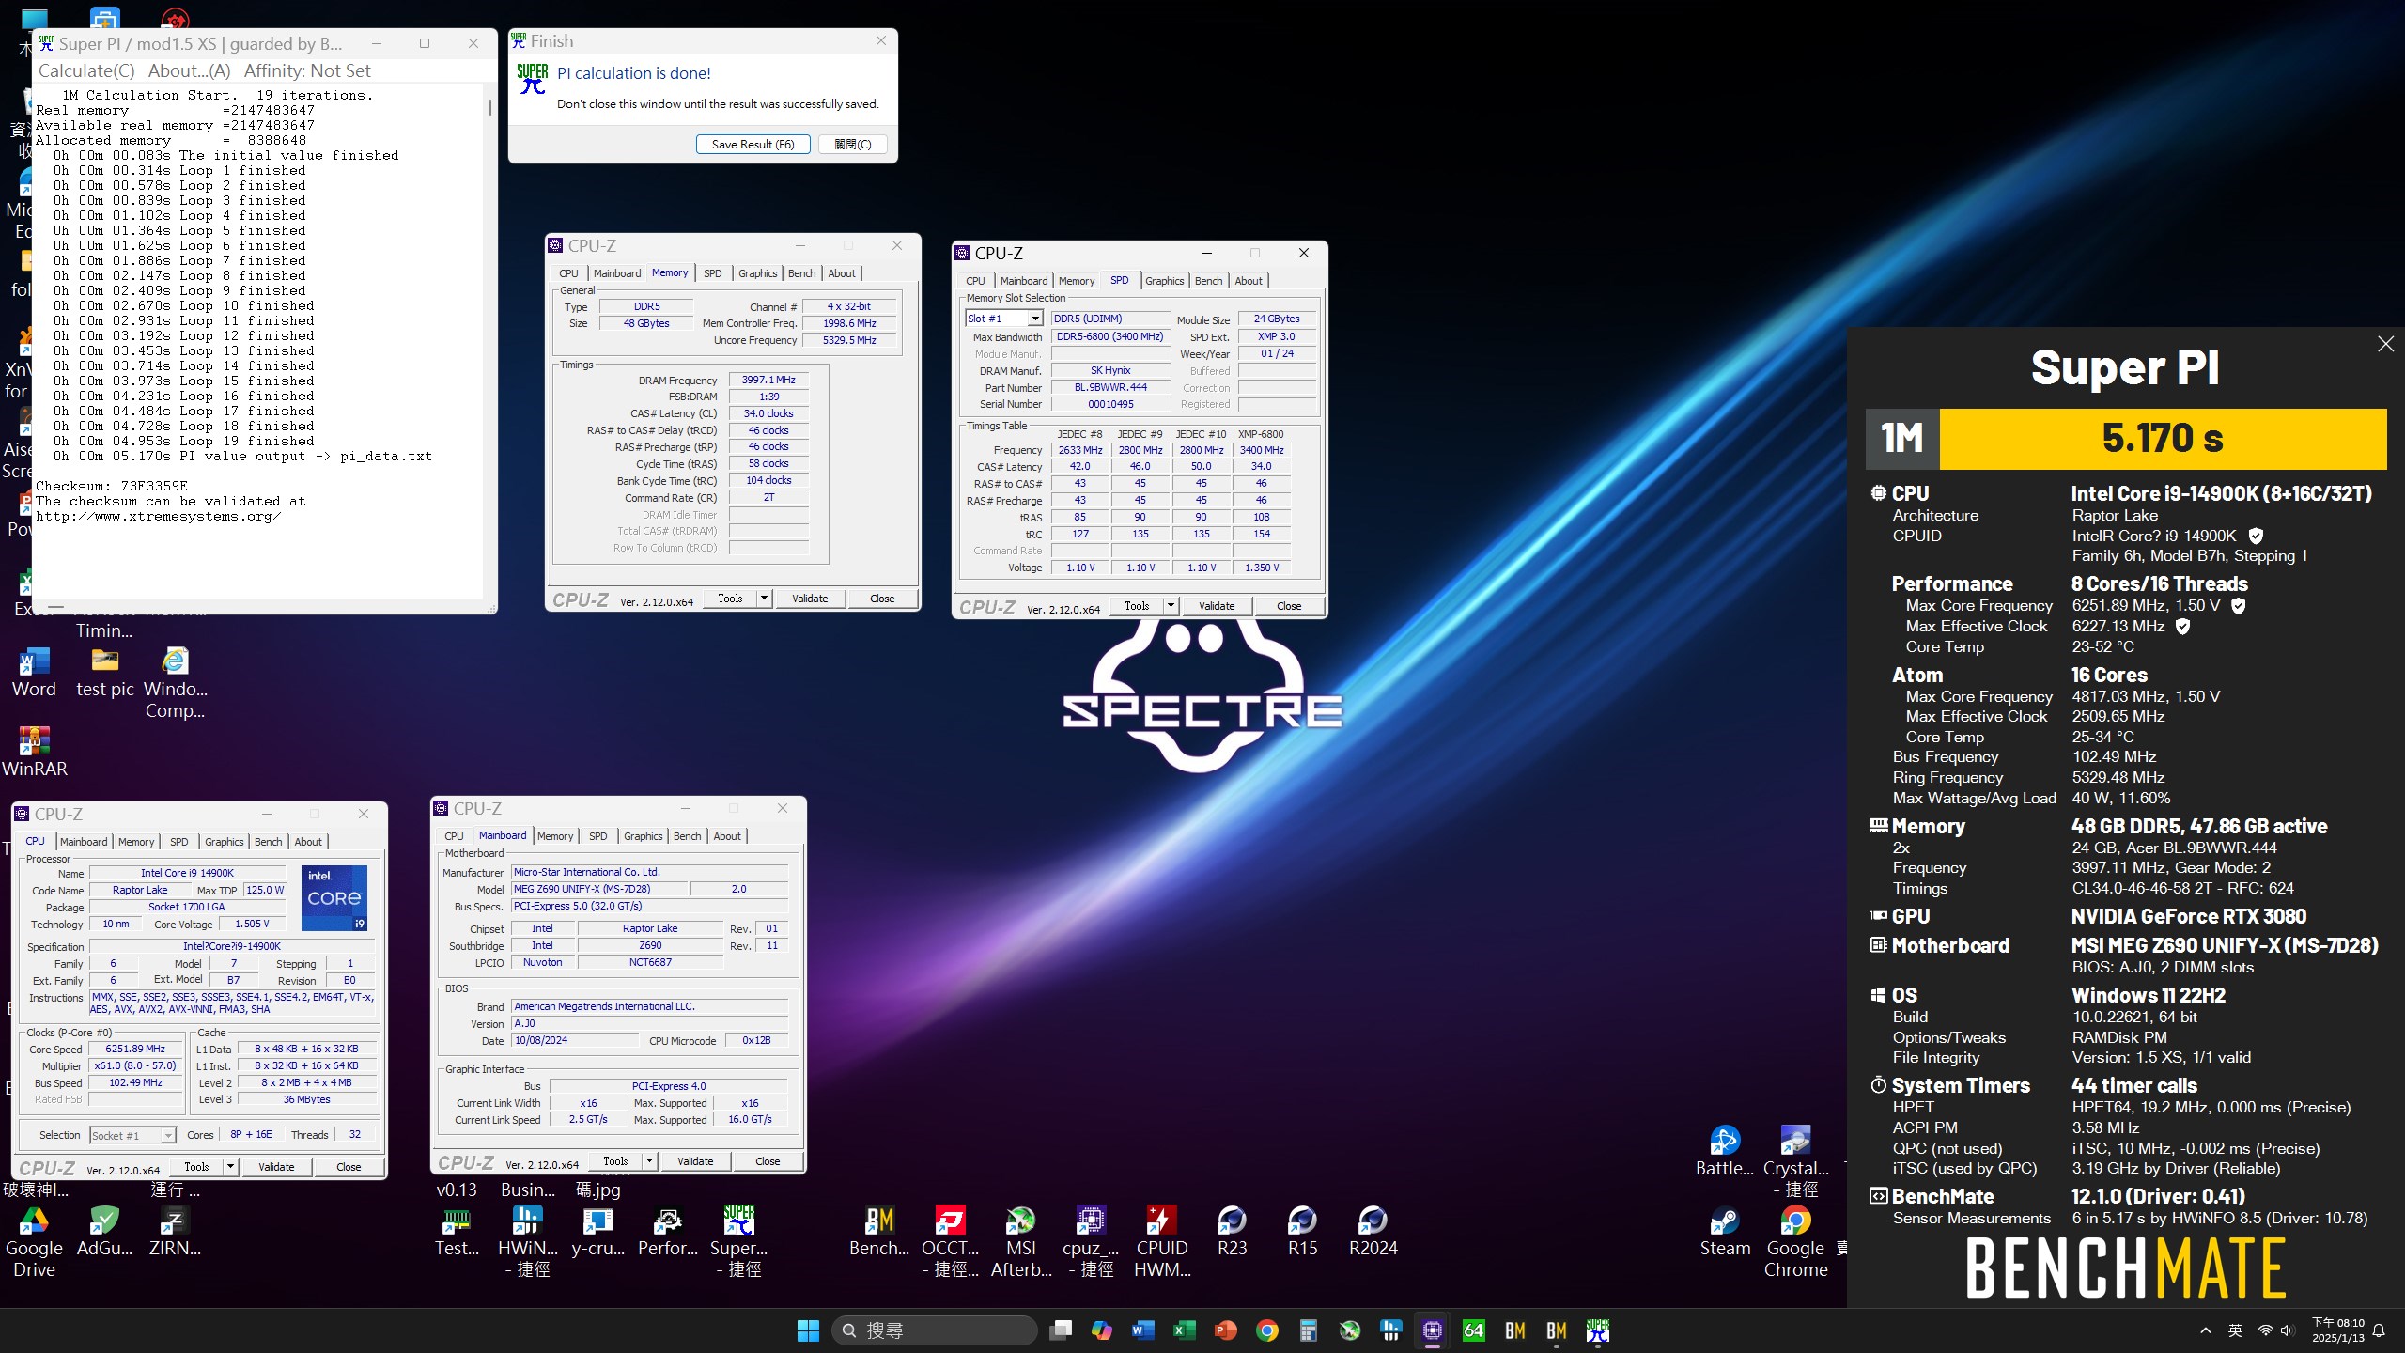Launch the Super... desktop shortcut
The image size is (2405, 1353).
click(x=738, y=1242)
